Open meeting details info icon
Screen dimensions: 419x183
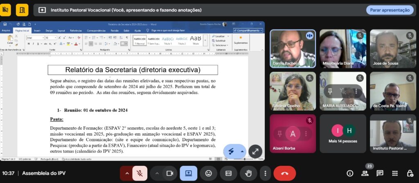pyautogui.click(x=350, y=173)
